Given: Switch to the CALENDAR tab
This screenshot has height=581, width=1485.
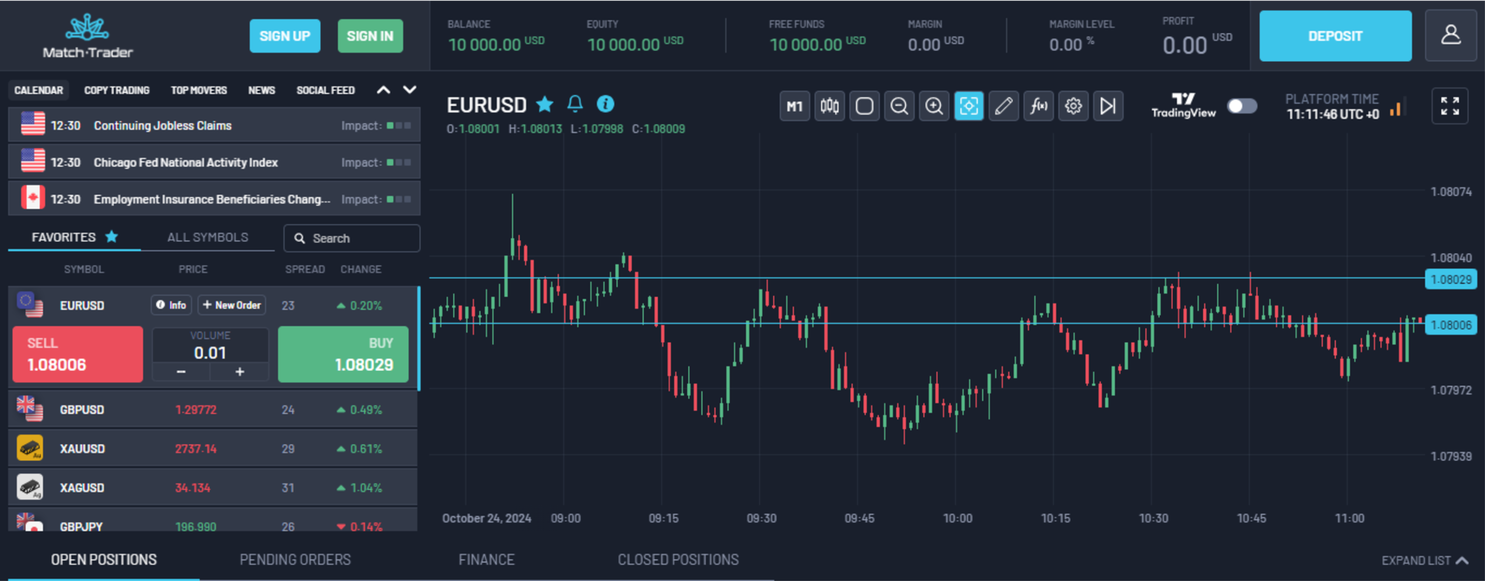Looking at the screenshot, I should point(39,90).
